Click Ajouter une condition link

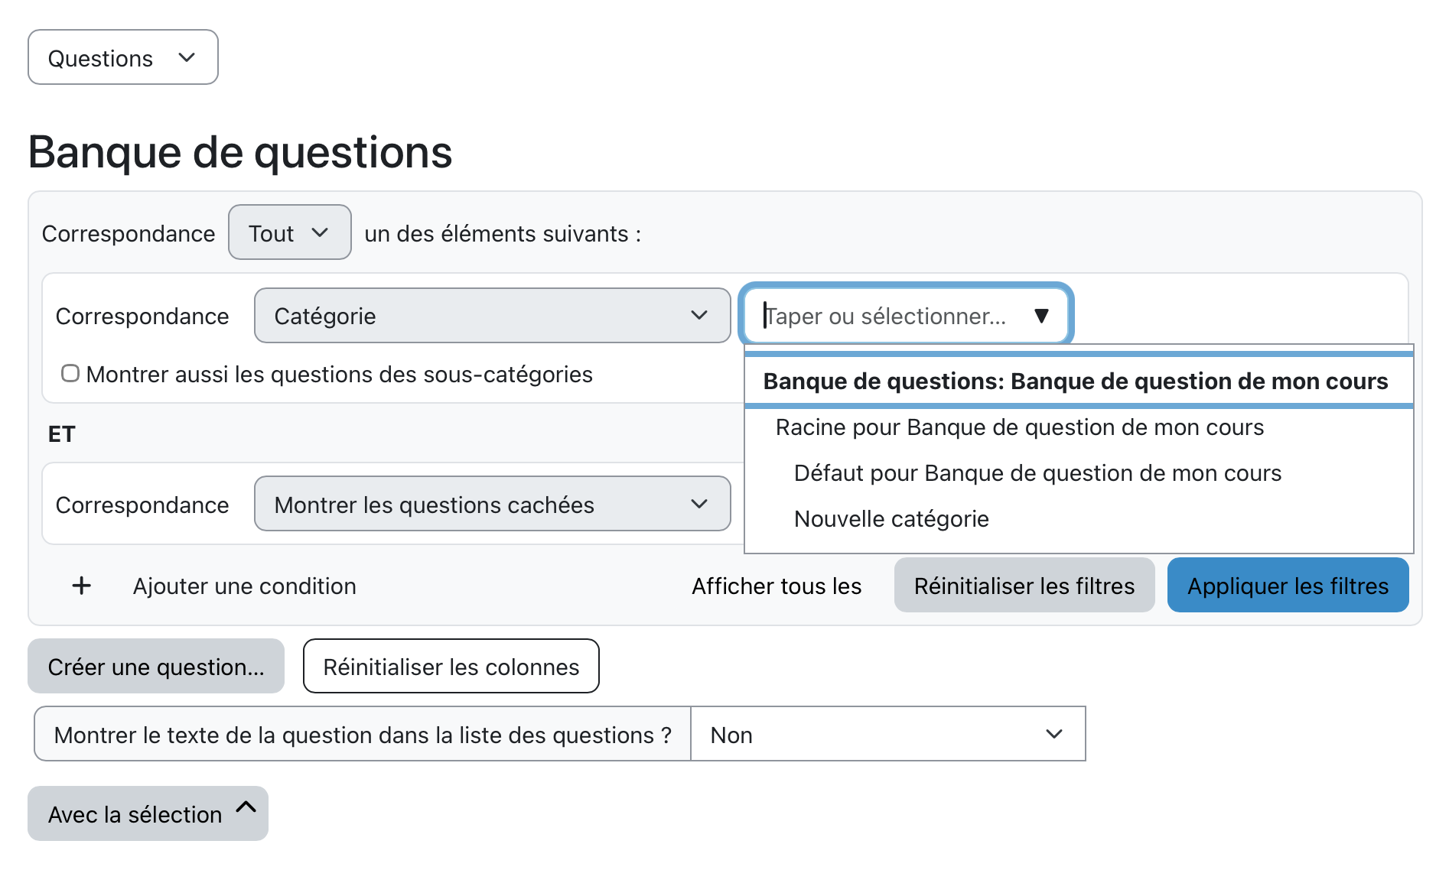(244, 586)
